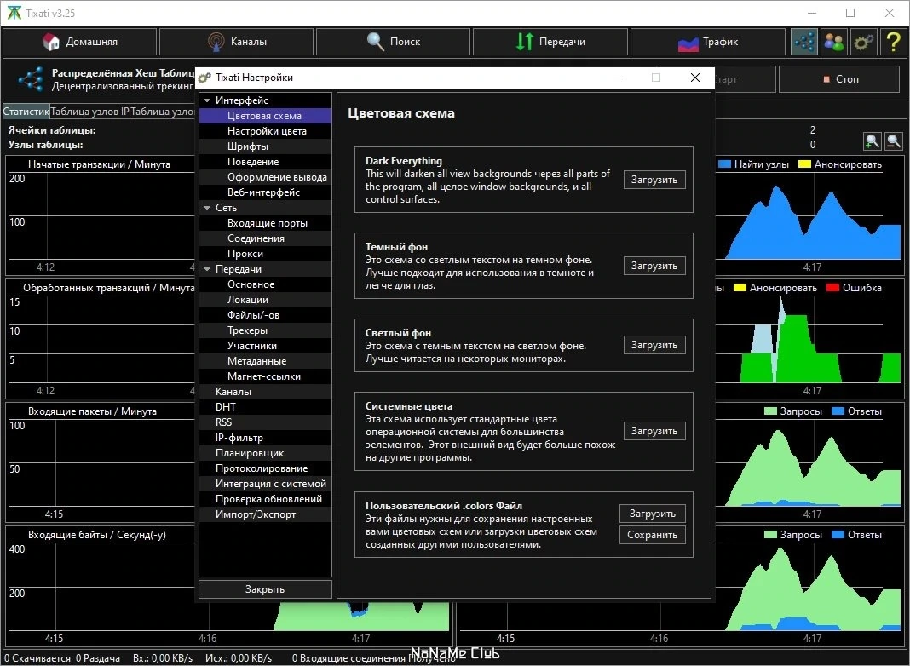910x666 pixels.
Task: Open the Каналы toolbar button
Action: 236,42
